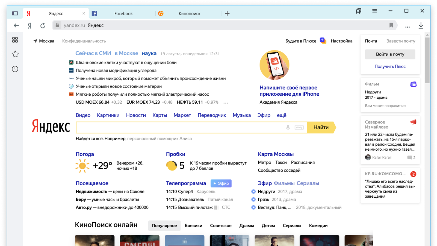
Task: Open the Конфиденциальность link
Action: pos(84,41)
